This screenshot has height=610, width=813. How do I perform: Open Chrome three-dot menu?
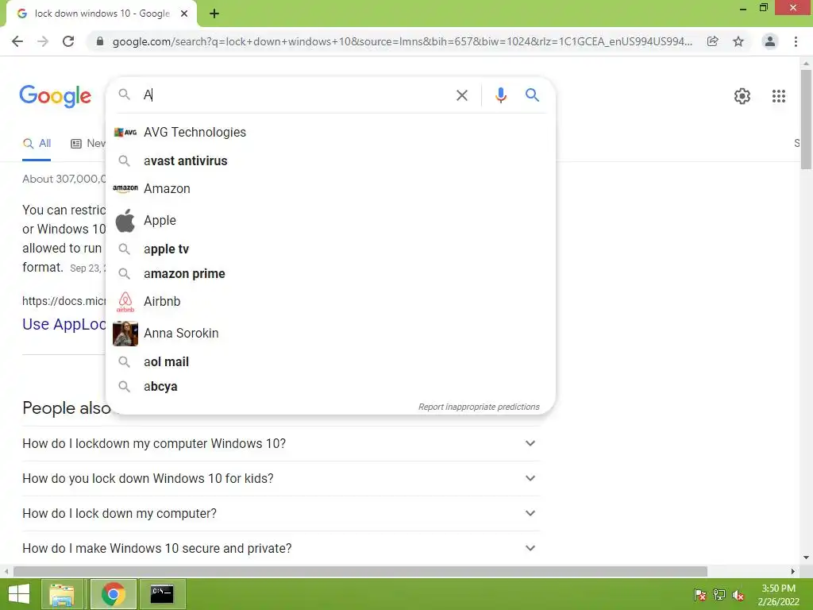(796, 41)
